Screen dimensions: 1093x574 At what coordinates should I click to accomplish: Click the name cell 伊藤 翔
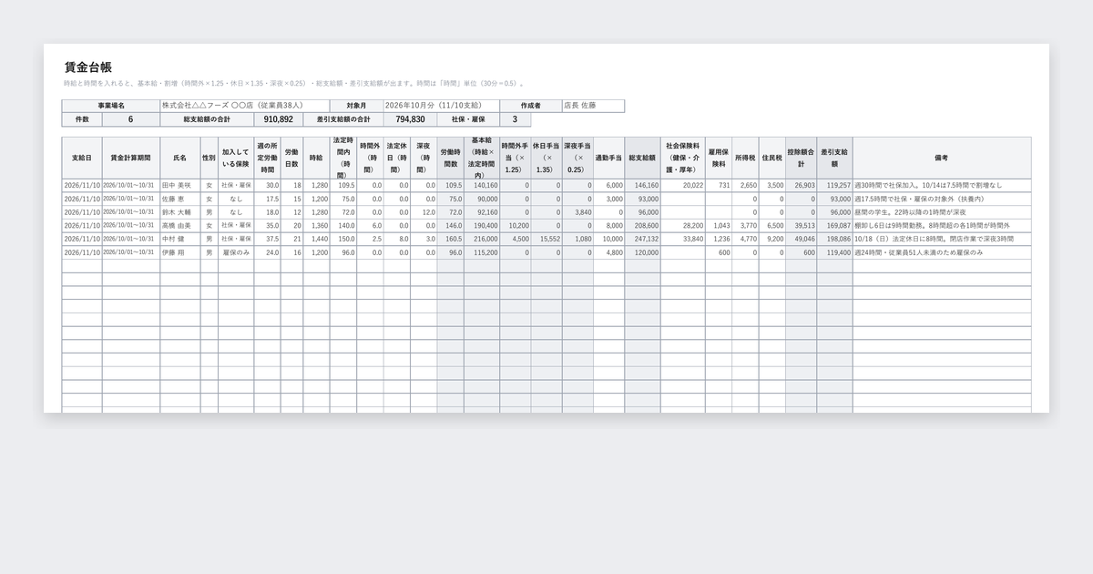click(180, 252)
